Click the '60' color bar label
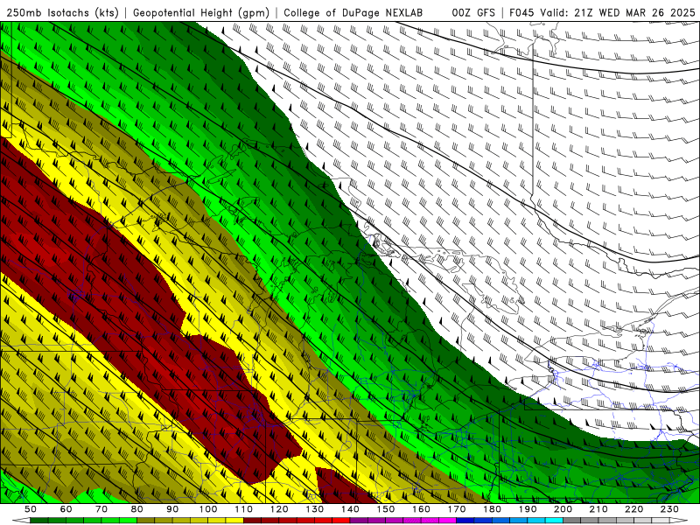700x525 pixels. point(66,509)
